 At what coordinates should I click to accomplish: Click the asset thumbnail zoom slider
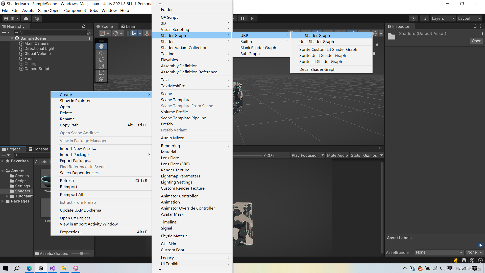[x=81, y=254]
